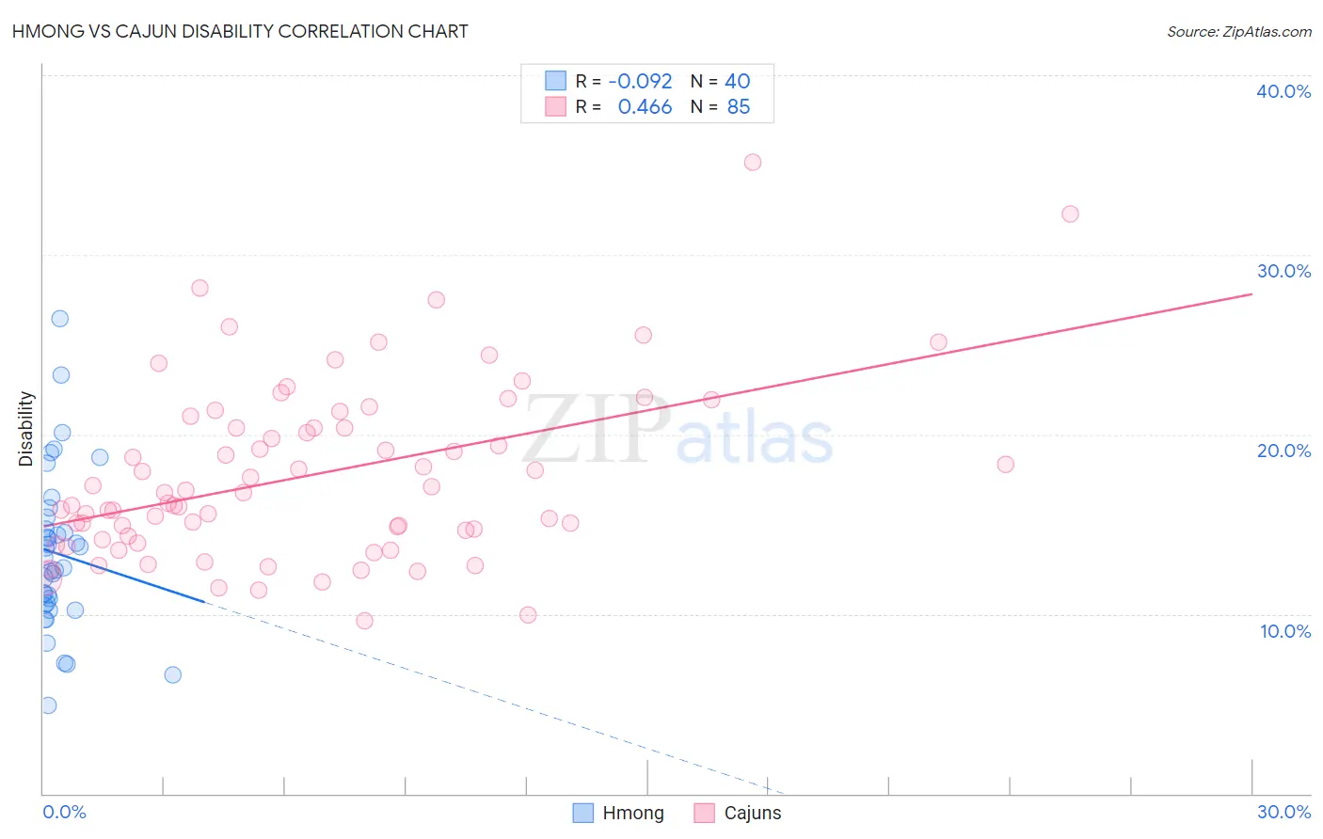
Task: Click the 40.0% y-axis label
Action: pyautogui.click(x=1283, y=91)
